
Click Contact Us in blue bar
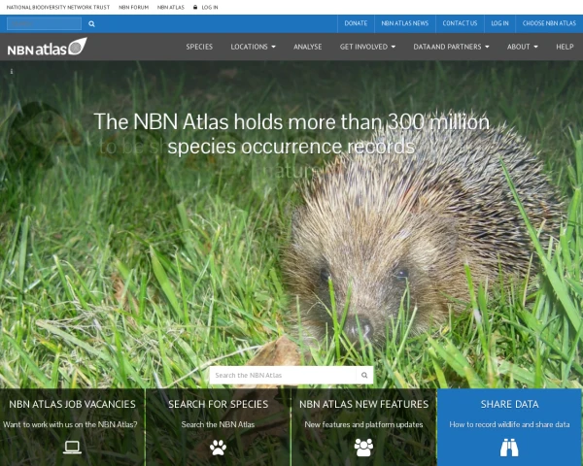point(460,23)
